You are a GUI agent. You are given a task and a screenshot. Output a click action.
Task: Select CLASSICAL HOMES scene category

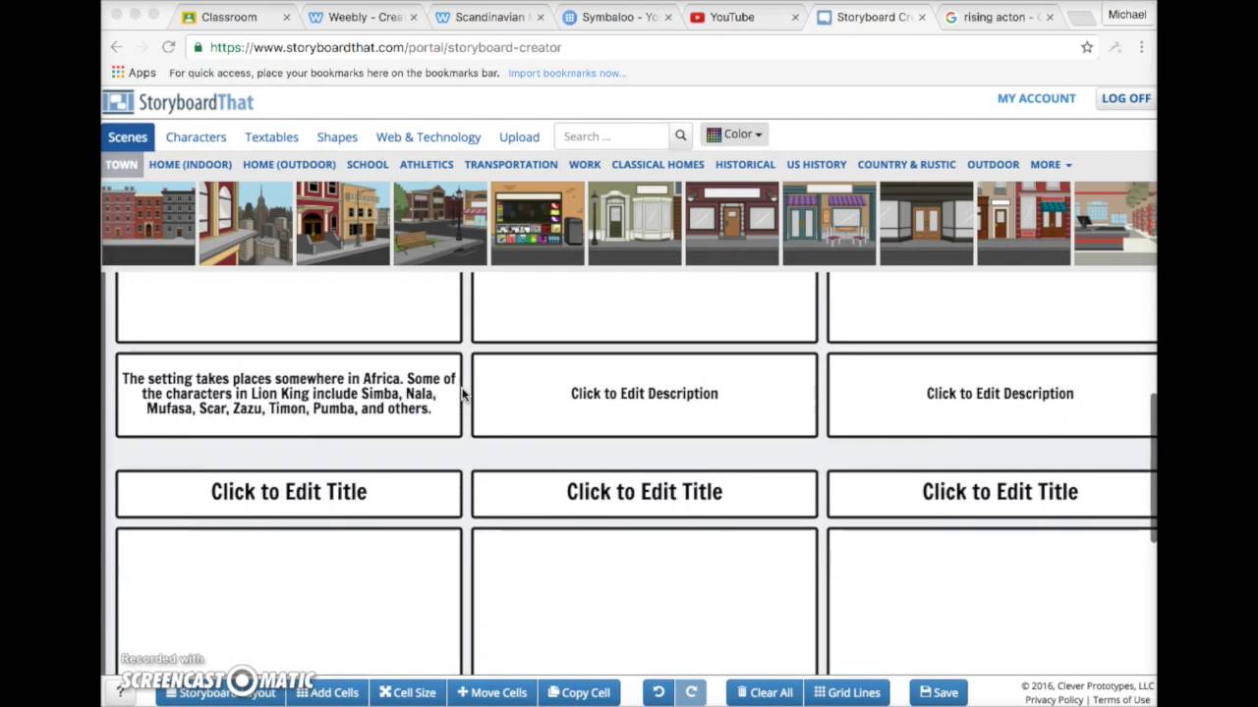point(658,165)
